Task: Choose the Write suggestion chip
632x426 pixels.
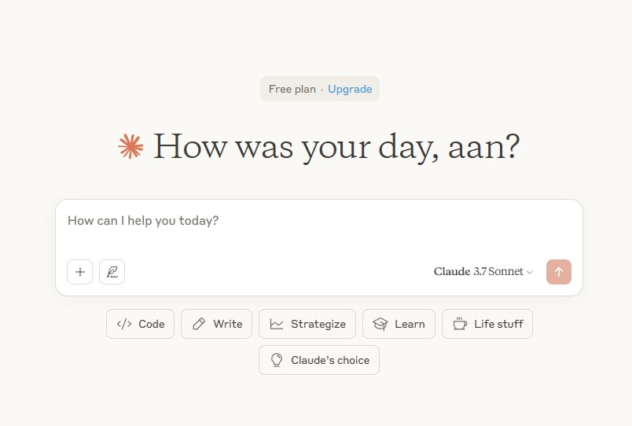Action: [x=216, y=324]
